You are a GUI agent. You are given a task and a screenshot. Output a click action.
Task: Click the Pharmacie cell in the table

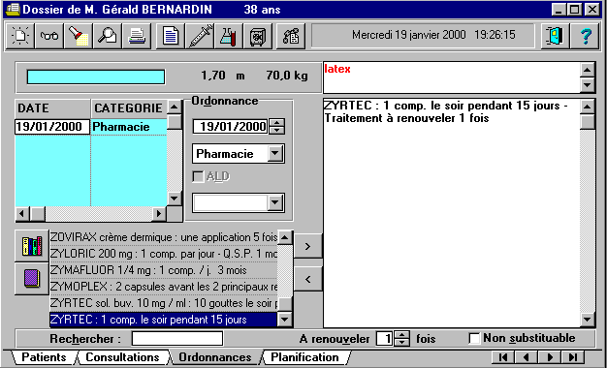click(x=129, y=127)
